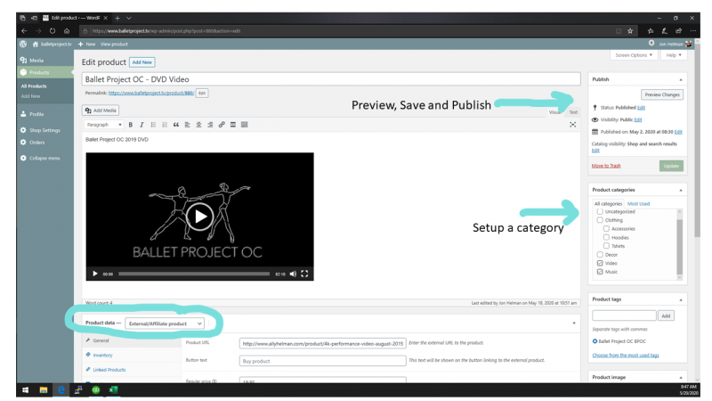
Task: Check the Clothing category
Action: click(600, 220)
